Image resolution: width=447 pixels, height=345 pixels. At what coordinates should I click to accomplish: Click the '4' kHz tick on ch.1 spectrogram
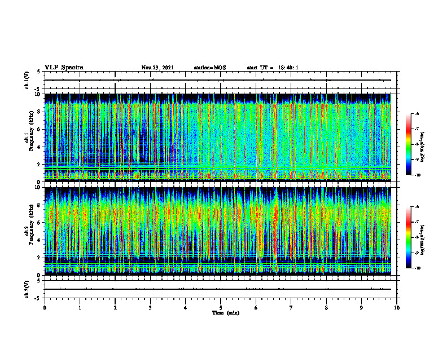click(39, 147)
